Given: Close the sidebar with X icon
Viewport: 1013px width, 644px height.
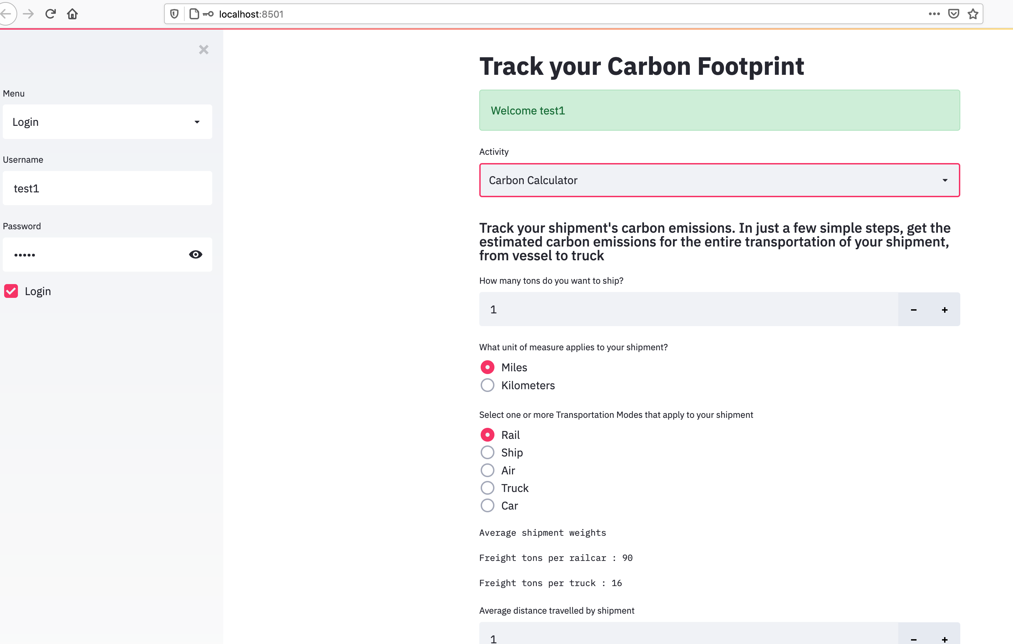Looking at the screenshot, I should (204, 50).
